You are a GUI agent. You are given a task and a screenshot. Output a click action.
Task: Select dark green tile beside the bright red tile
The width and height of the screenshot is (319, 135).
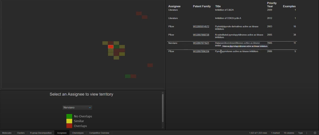[116, 47]
